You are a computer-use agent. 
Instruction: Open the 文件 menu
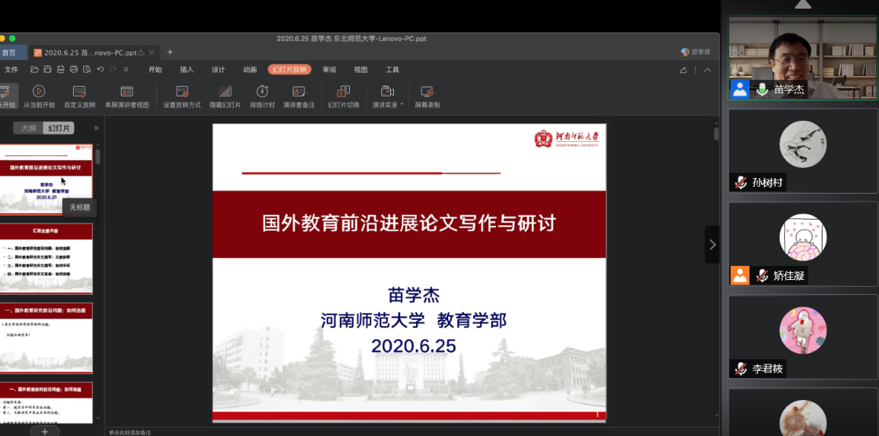tap(11, 70)
